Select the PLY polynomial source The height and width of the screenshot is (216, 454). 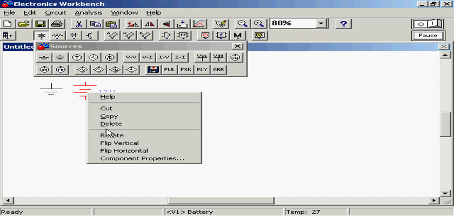pos(202,70)
